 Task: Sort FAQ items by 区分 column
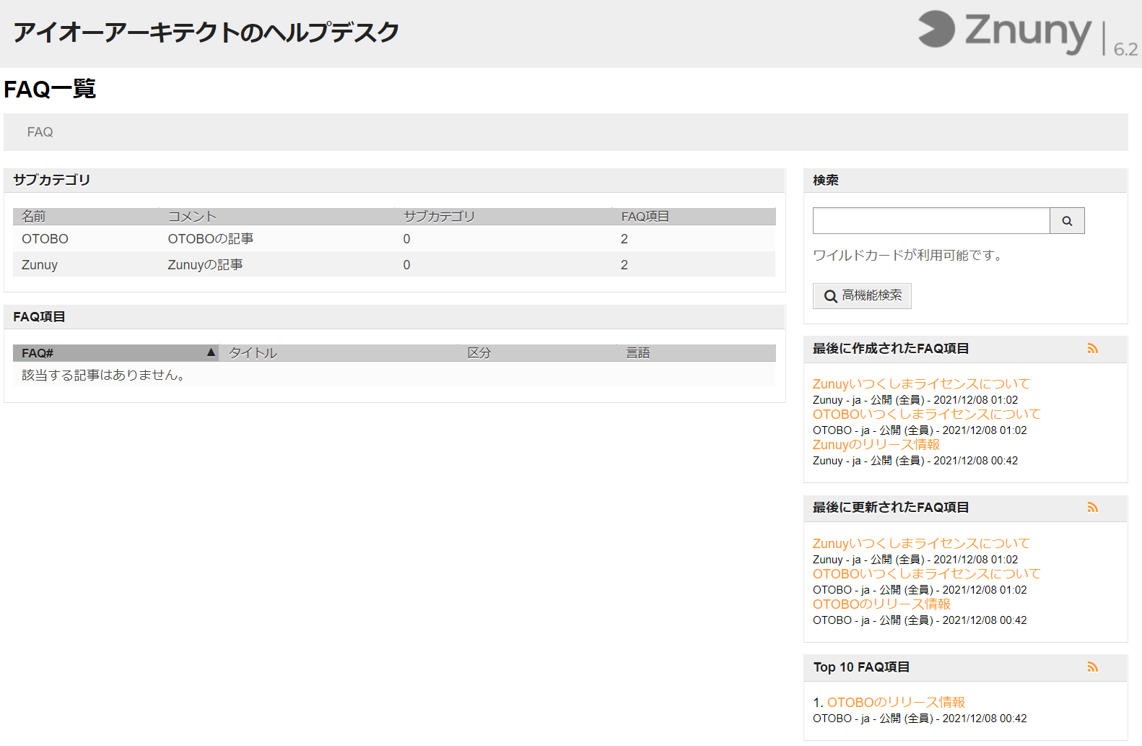[479, 353]
